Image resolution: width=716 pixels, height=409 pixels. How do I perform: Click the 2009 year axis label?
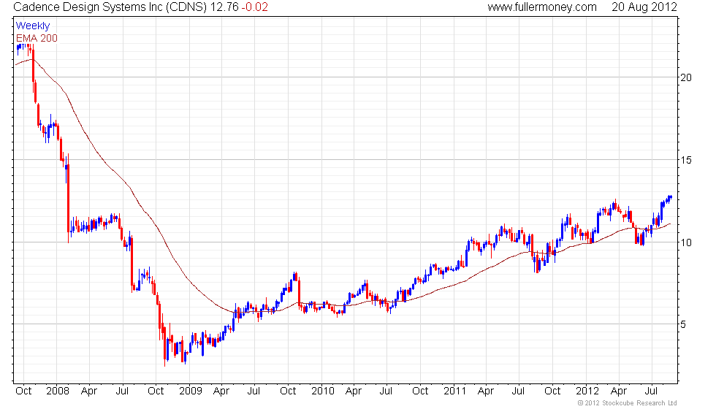191,391
